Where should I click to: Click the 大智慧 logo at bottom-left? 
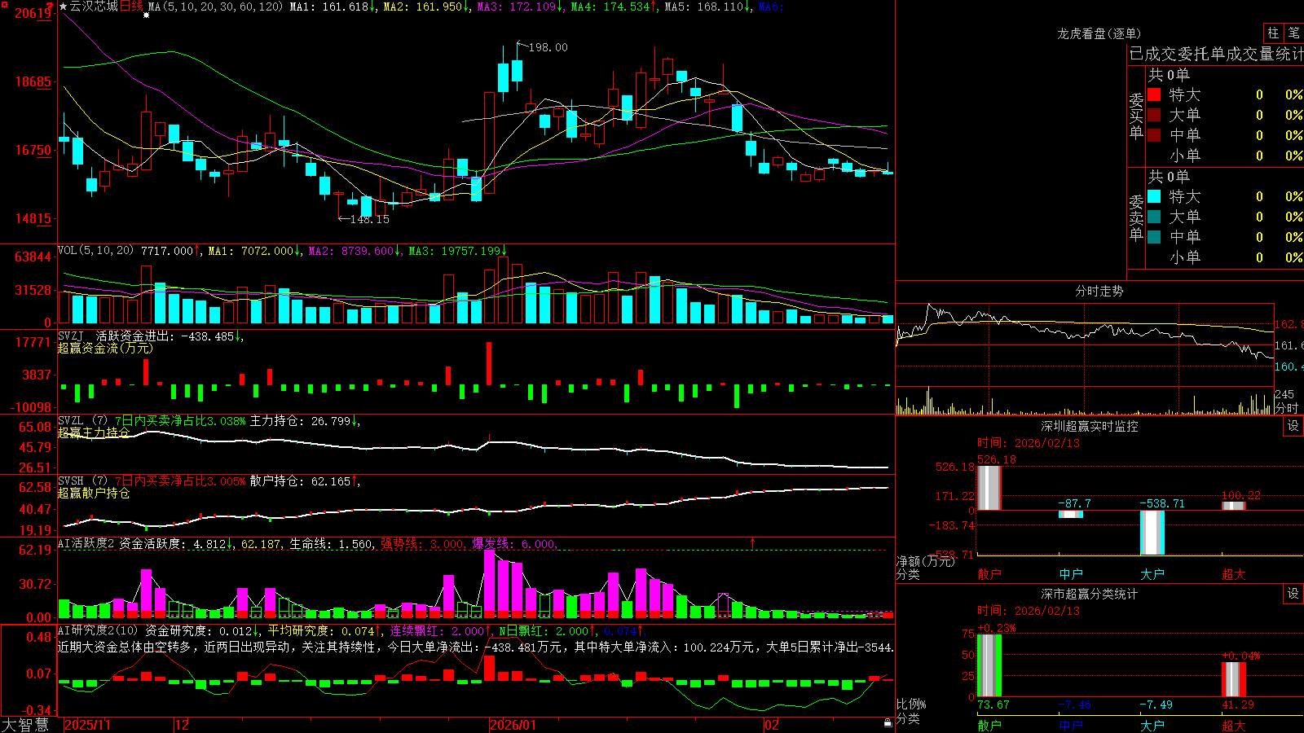tap(25, 725)
